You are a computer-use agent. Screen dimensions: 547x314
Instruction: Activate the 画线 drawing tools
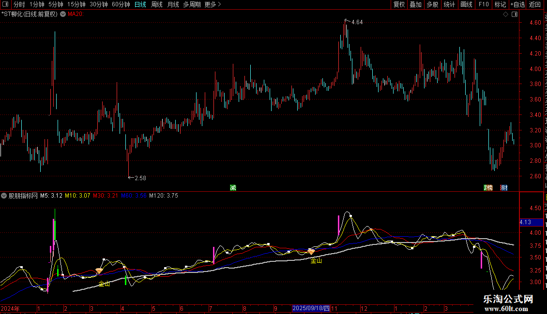coord(467,4)
